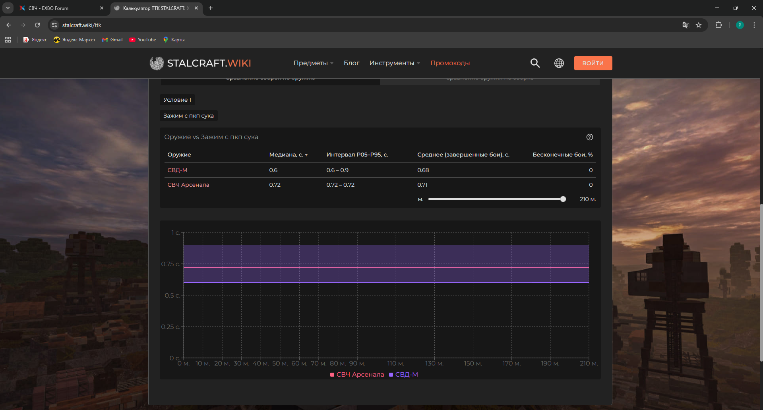The width and height of the screenshot is (763, 410).
Task: Go back with the browser back arrow
Action: (x=9, y=25)
